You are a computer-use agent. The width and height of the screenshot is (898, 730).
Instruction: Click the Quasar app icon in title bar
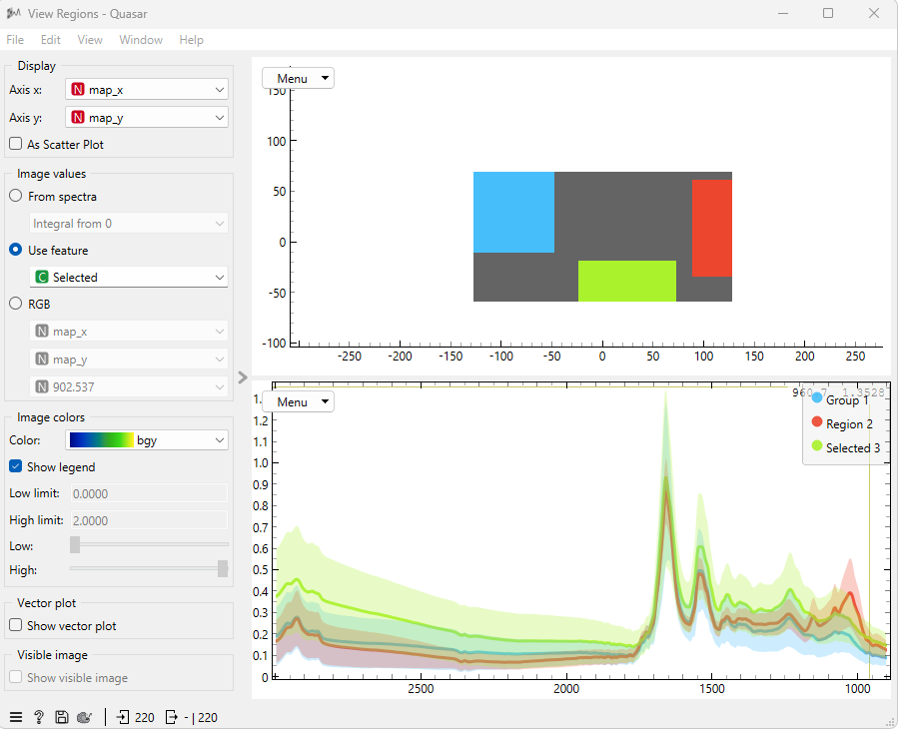14,13
